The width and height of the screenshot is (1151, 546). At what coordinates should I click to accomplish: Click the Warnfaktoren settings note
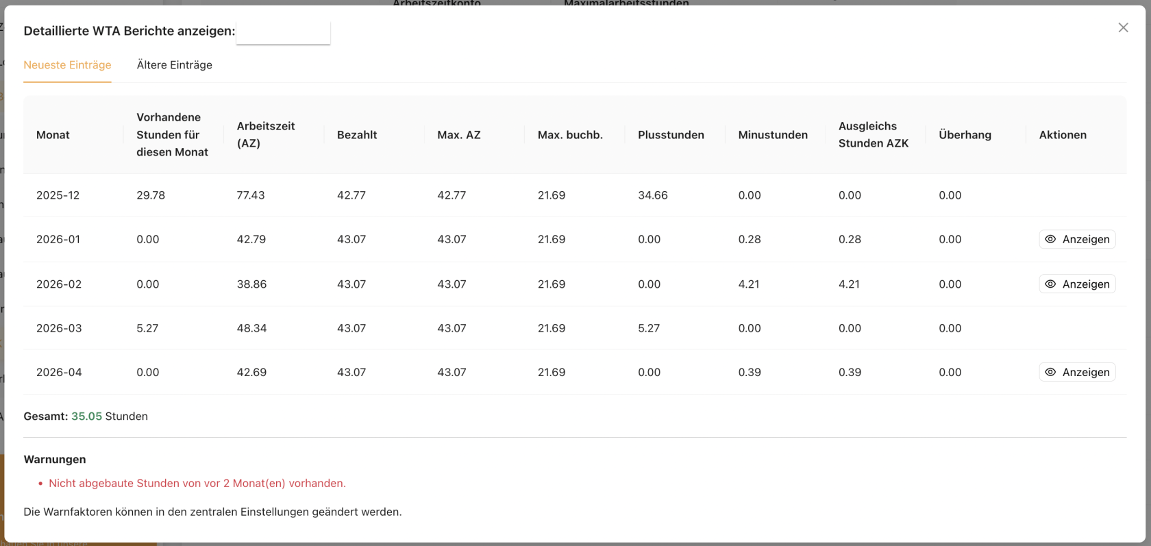[x=212, y=512]
